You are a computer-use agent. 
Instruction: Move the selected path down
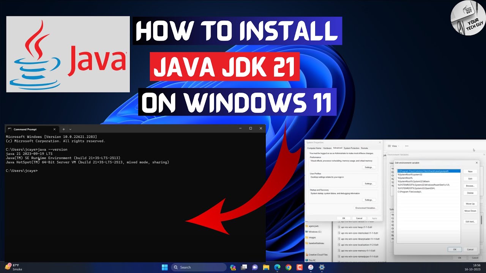(x=470, y=211)
